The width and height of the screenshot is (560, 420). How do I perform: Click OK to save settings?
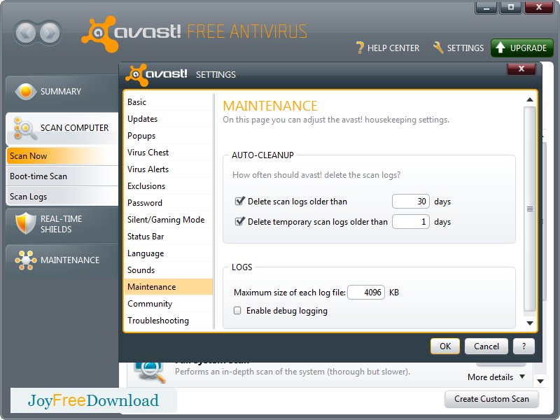tap(445, 346)
